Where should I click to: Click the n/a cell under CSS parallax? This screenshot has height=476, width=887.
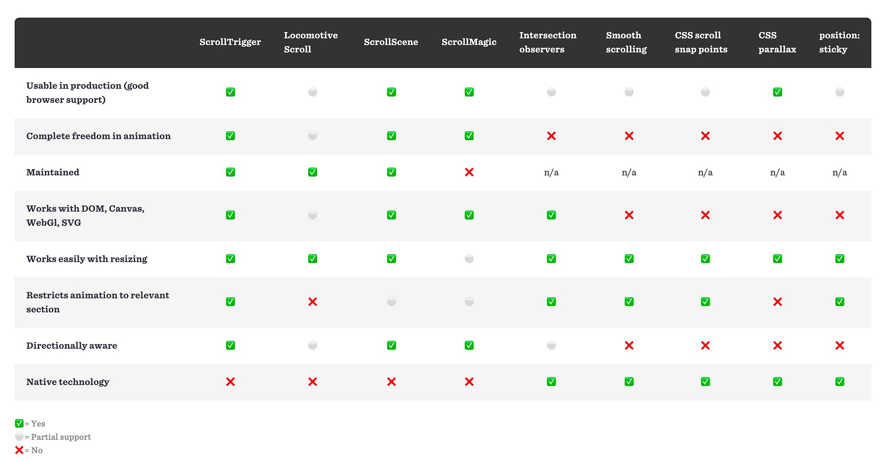click(x=777, y=173)
